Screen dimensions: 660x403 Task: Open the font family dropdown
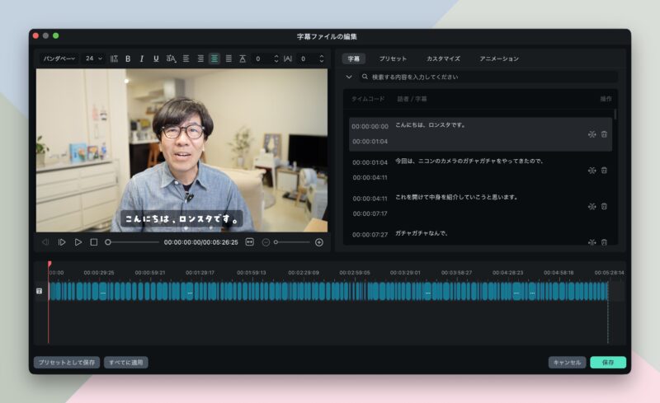tap(59, 59)
